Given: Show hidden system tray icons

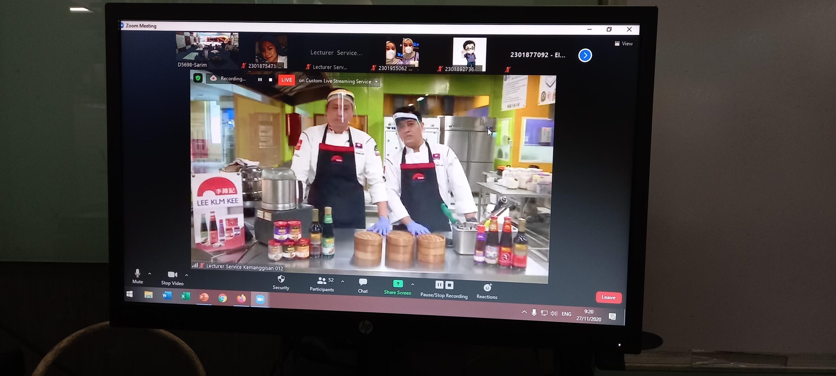Looking at the screenshot, I should coord(524,312).
